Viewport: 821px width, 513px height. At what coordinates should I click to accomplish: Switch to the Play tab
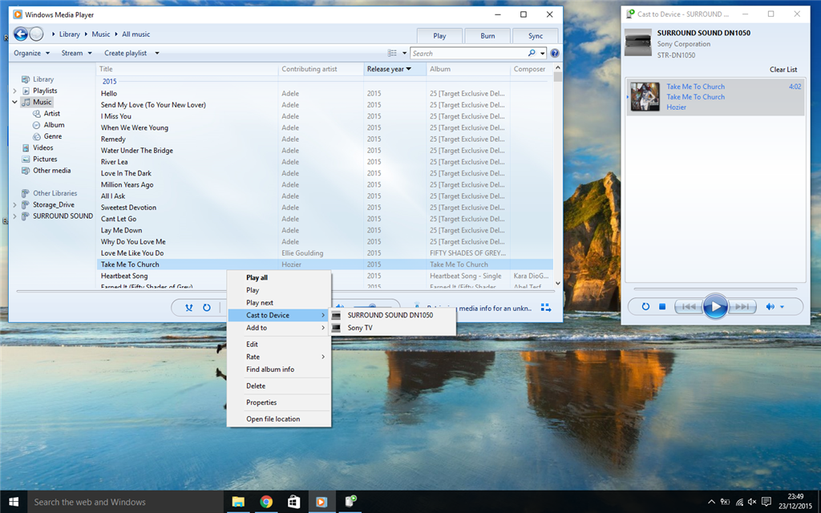[x=439, y=35]
